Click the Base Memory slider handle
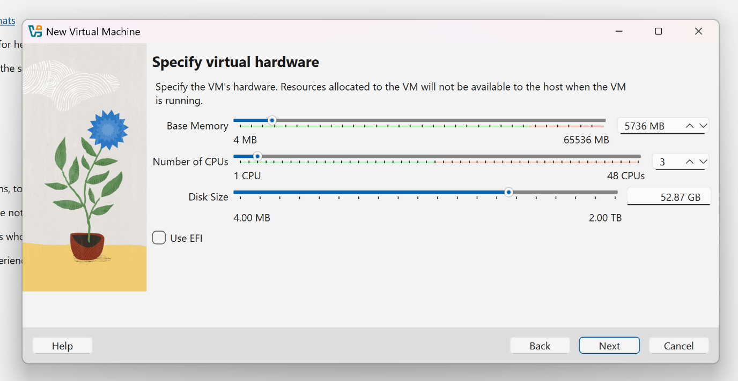738x381 pixels. 272,120
